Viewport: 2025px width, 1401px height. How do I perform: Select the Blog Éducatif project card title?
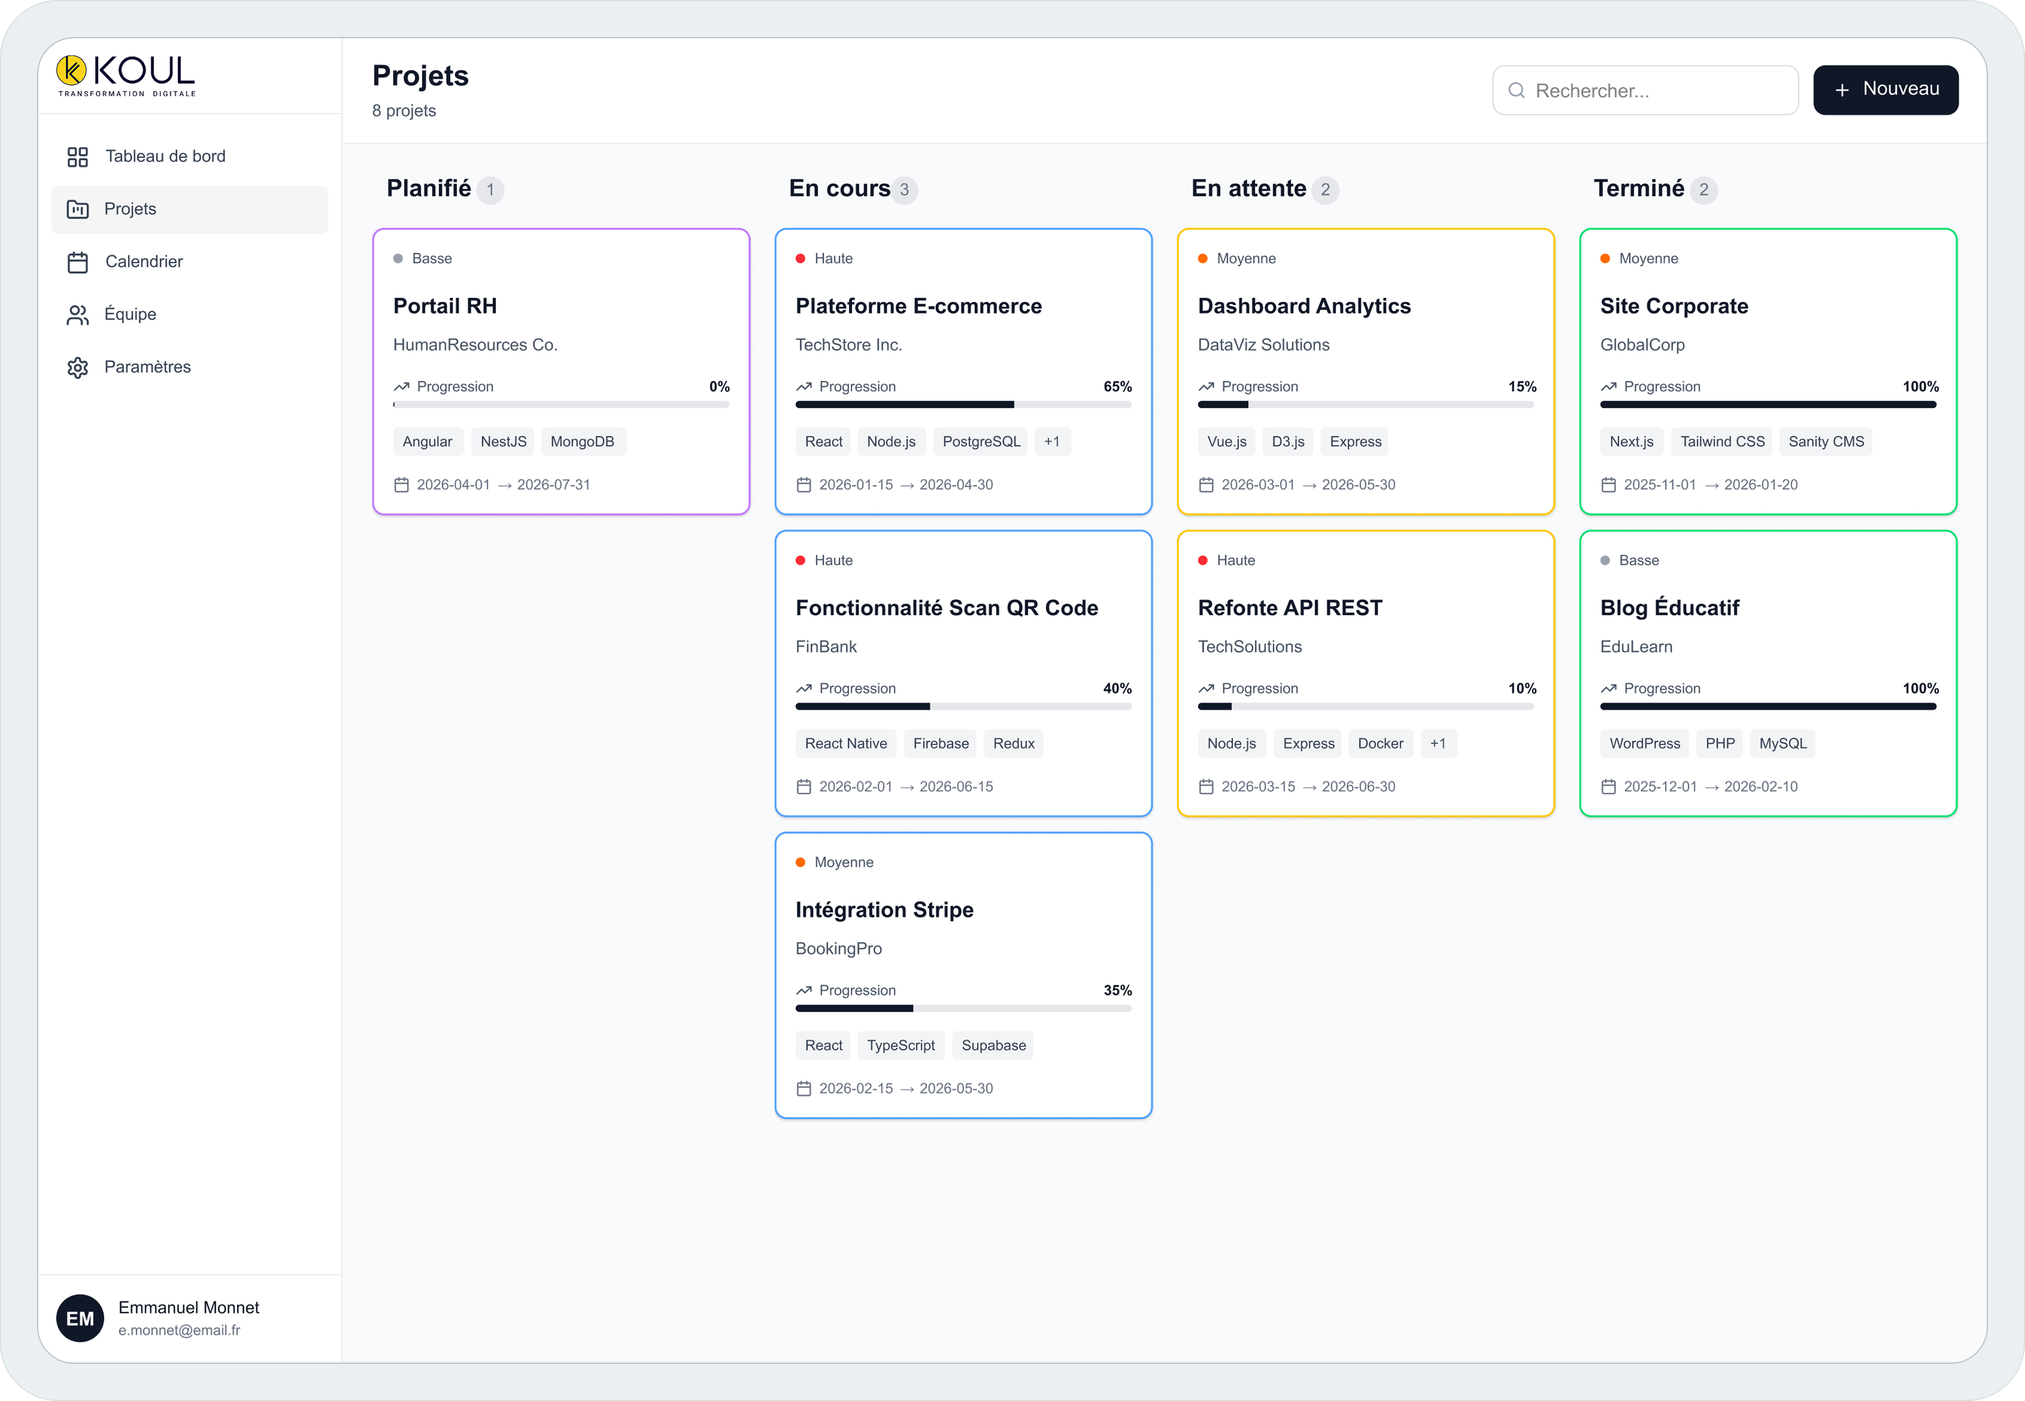click(1669, 608)
